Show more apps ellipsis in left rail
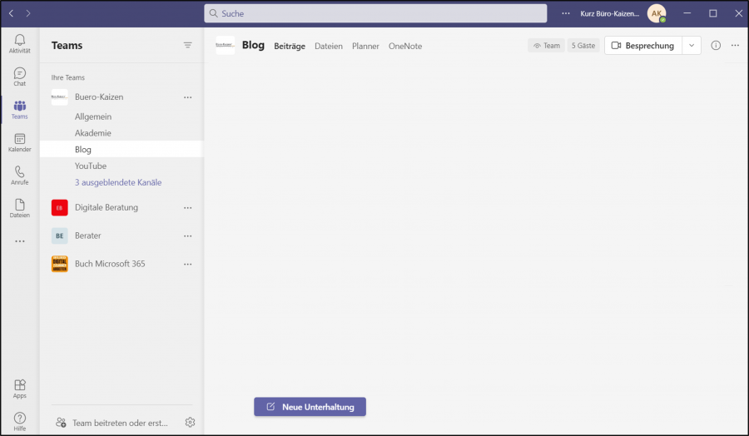749x436 pixels. 20,241
